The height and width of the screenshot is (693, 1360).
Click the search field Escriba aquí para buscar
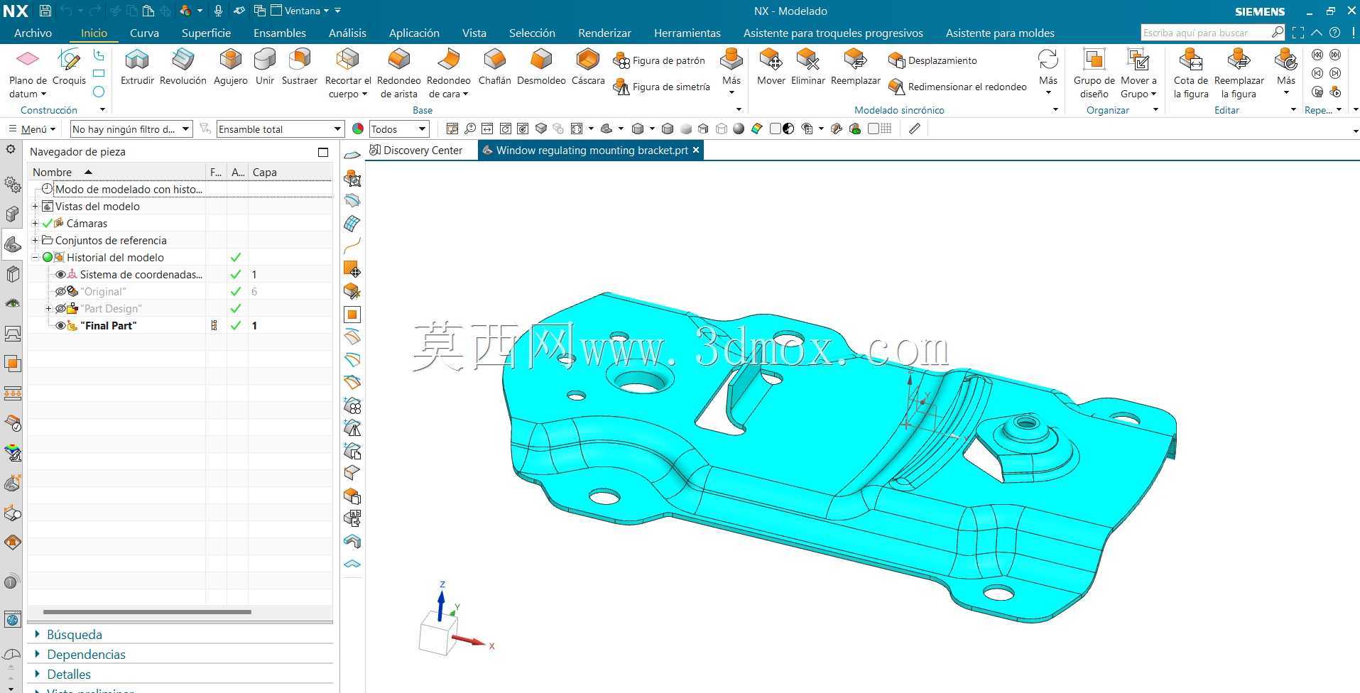[x=1205, y=33]
